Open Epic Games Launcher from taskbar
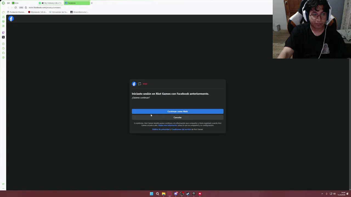The image size is (351, 197). (x=194, y=194)
